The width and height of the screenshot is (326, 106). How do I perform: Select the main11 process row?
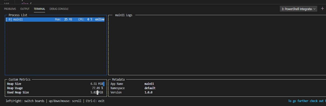(x=55, y=19)
